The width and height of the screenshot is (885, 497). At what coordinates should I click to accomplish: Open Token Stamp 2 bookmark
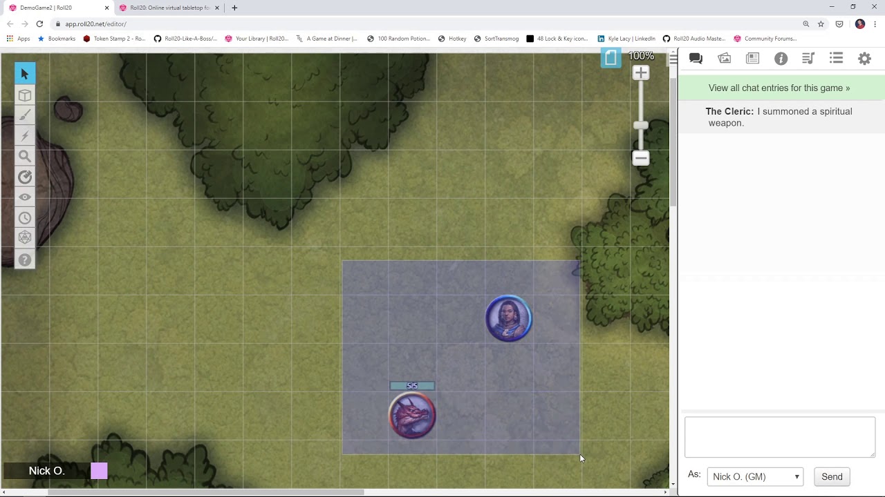pyautogui.click(x=114, y=39)
